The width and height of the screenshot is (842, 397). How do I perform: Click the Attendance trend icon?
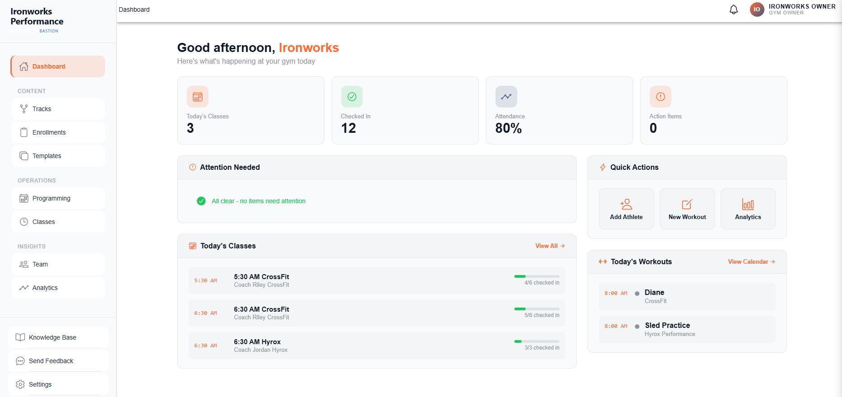506,97
